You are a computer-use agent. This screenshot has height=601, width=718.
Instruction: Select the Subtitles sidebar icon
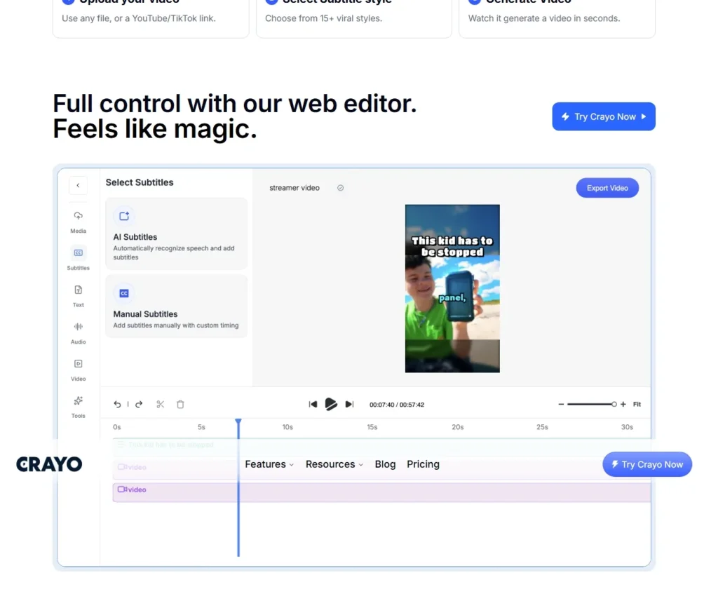click(x=78, y=253)
